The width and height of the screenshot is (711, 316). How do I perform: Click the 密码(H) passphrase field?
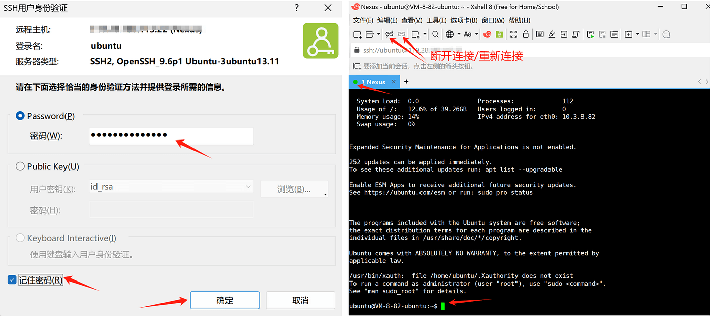(x=171, y=210)
